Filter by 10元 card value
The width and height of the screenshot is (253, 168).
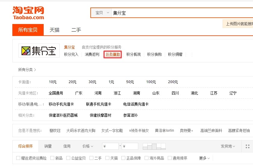[53, 82]
